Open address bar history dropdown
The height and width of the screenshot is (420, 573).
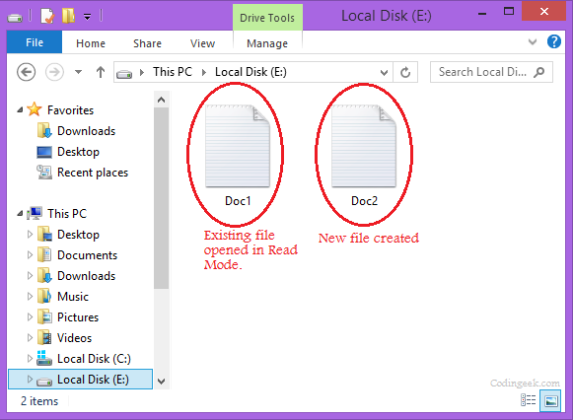click(384, 72)
